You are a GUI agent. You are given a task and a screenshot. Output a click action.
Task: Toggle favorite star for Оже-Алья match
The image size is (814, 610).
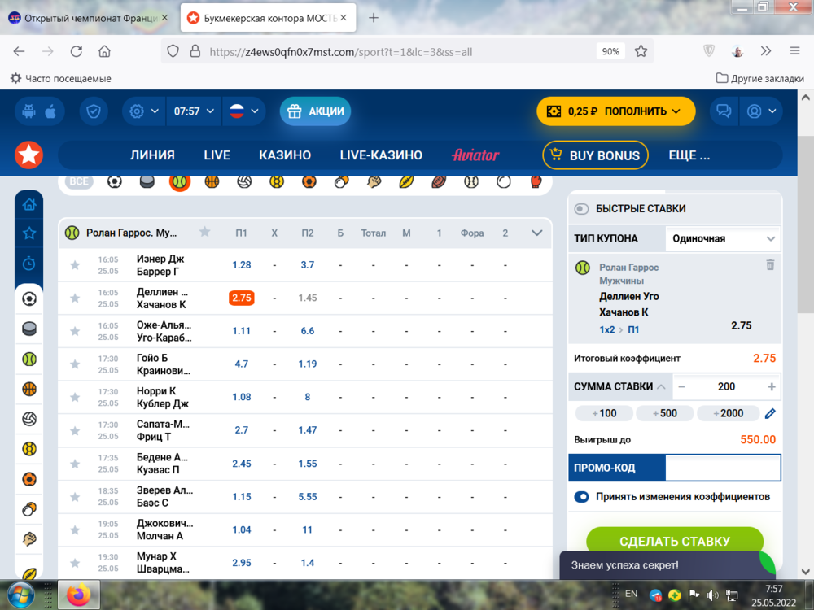pyautogui.click(x=75, y=332)
